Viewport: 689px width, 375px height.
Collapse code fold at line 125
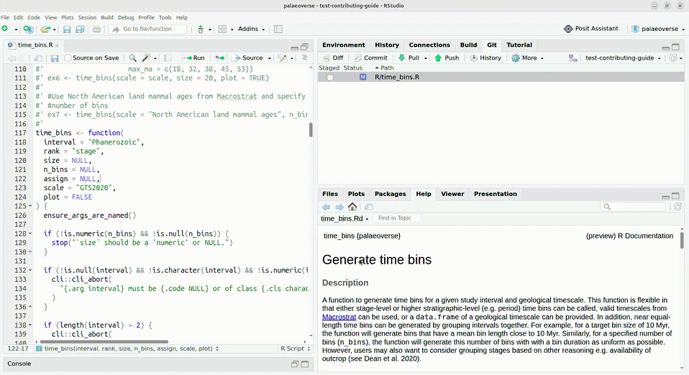[x=30, y=206]
